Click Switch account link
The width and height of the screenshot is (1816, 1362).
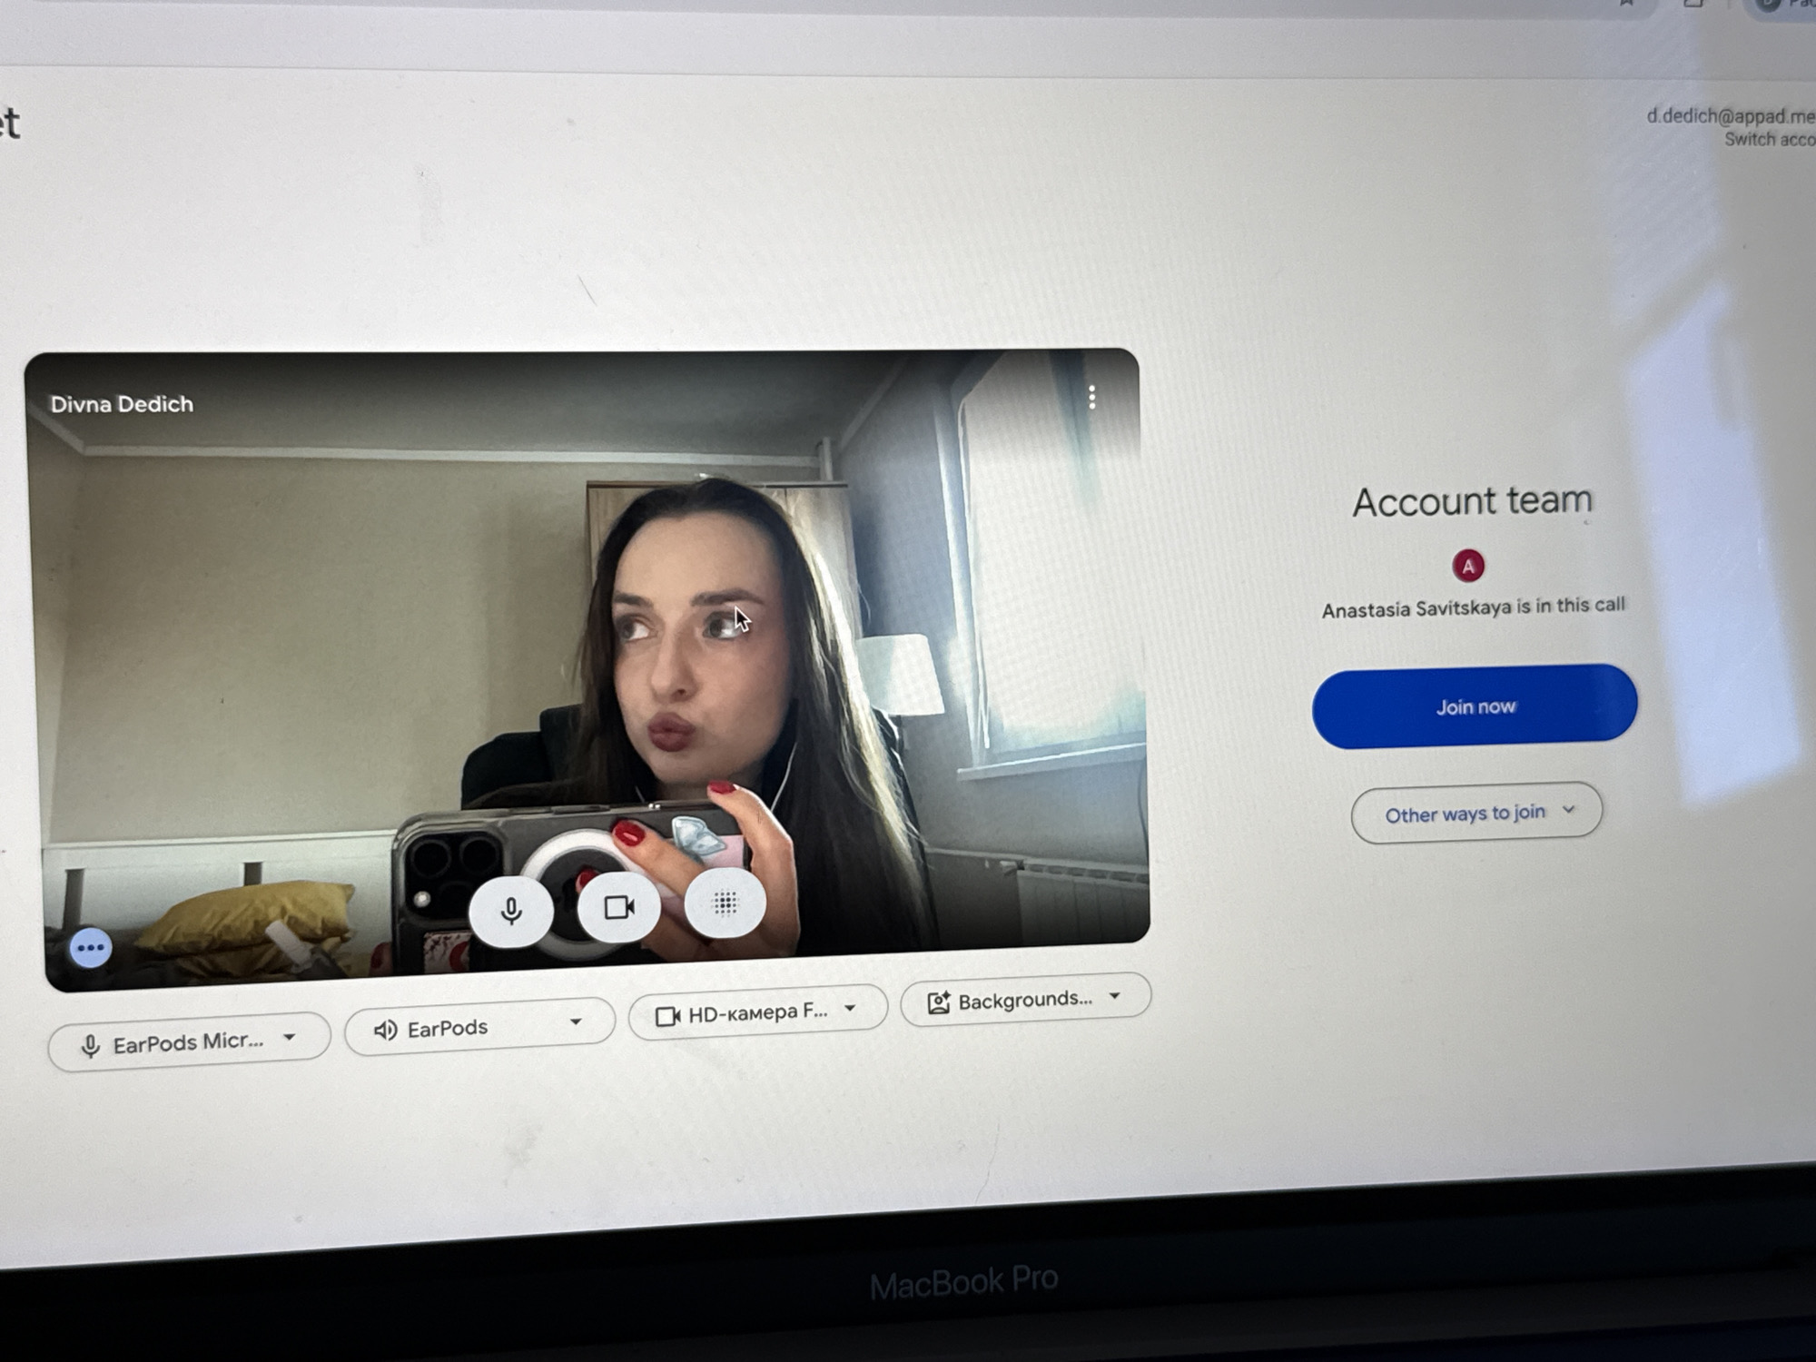[1769, 139]
